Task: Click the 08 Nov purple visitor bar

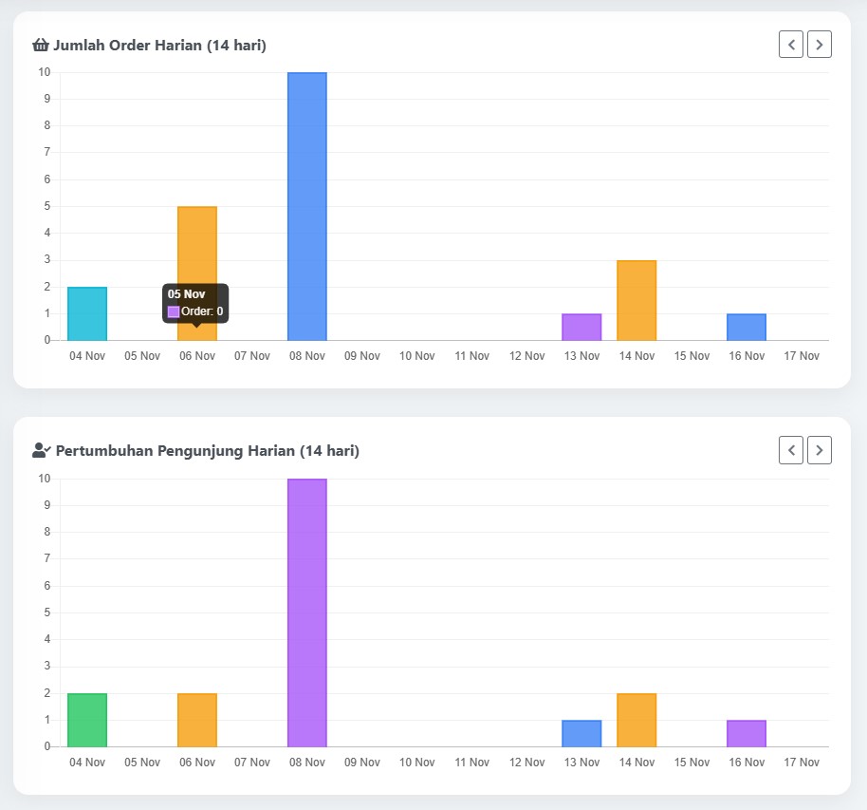Action: point(306,612)
